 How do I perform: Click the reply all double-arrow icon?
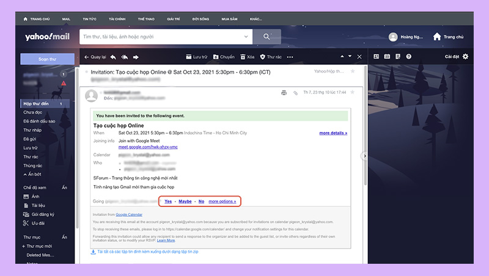click(125, 57)
